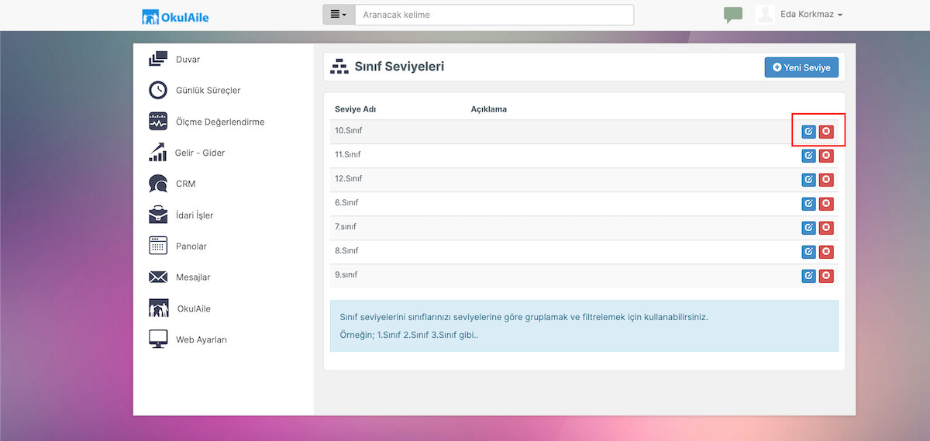
Task: Select the 6.Sınıf row text
Action: 346,202
